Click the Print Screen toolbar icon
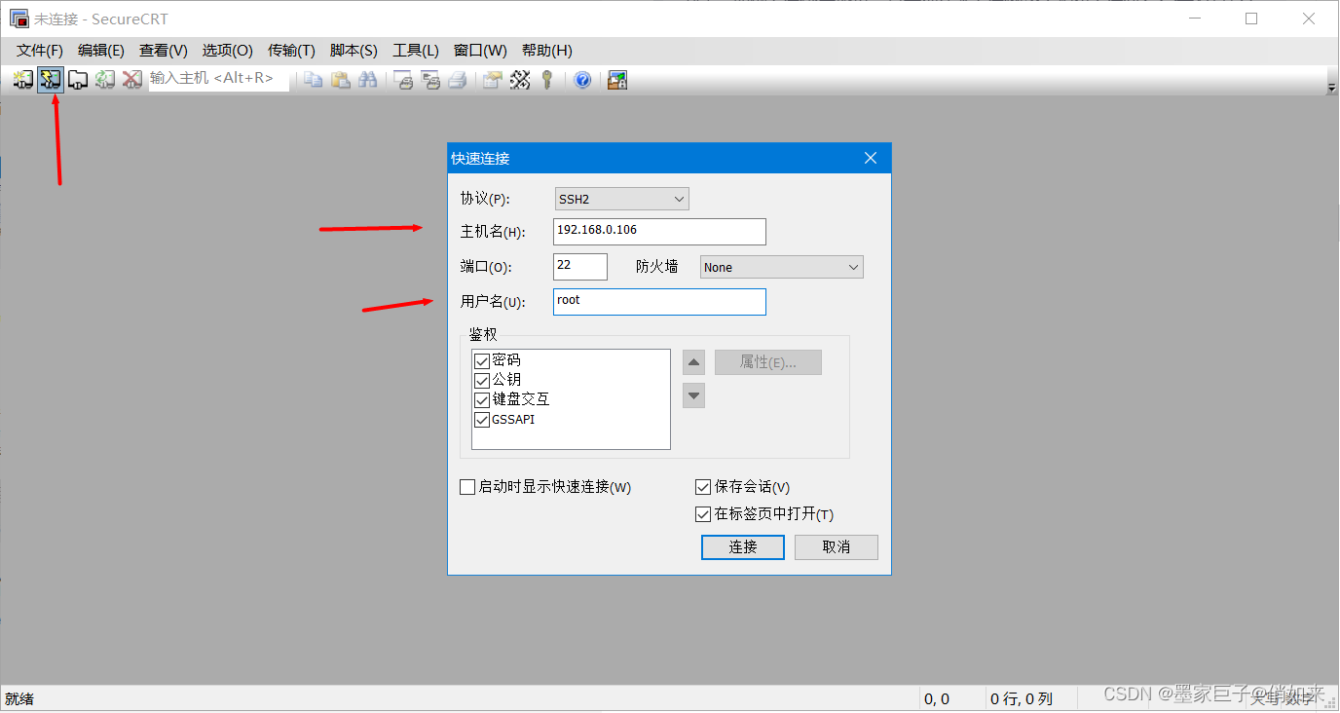Image resolution: width=1340 pixels, height=713 pixels. 403,80
